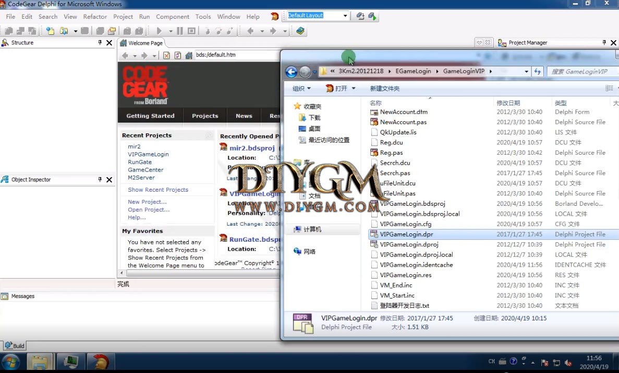
Task: Click the Step Over debug icon
Action: pos(219,31)
